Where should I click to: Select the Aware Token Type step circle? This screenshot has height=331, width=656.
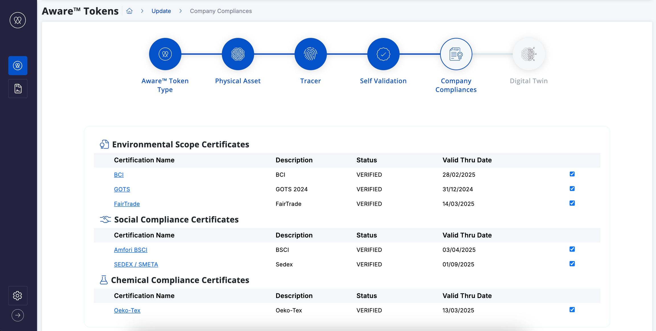click(165, 54)
